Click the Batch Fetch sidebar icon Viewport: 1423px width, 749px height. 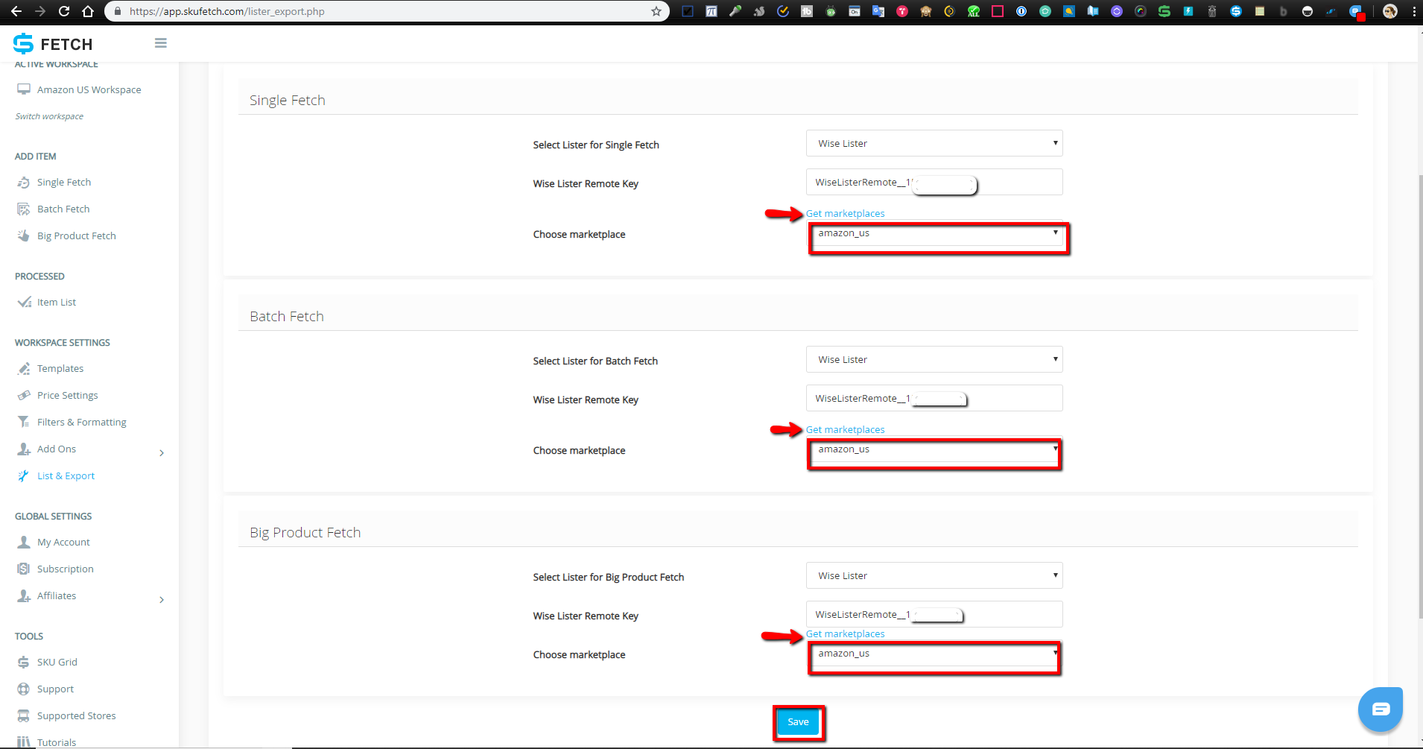click(x=24, y=209)
